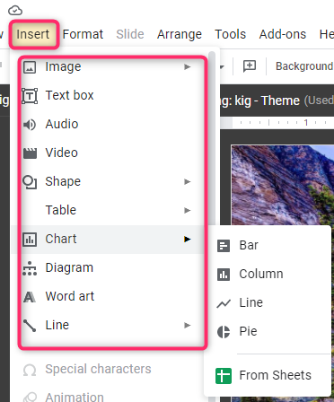
Task: Click the cloud saved status icon
Action: click(15, 11)
